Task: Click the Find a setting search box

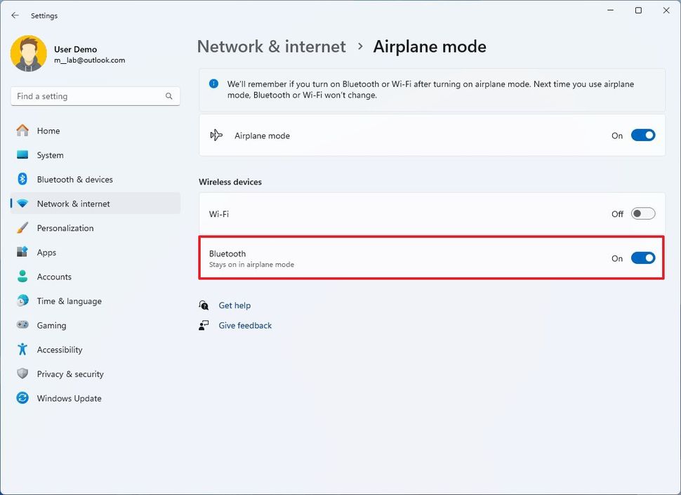Action: [95, 96]
